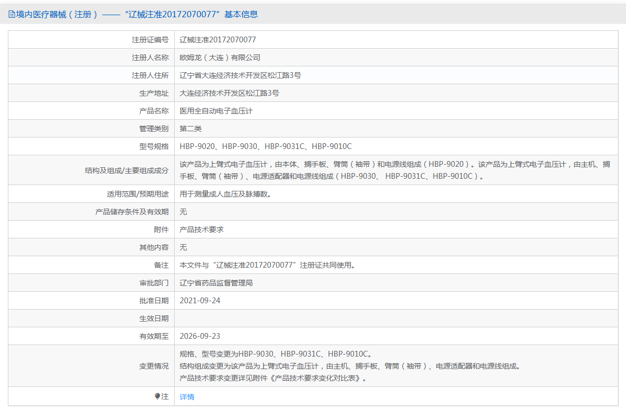Click the 产品名称 label
Screen dimensions: 626x412
pyautogui.click(x=154, y=111)
